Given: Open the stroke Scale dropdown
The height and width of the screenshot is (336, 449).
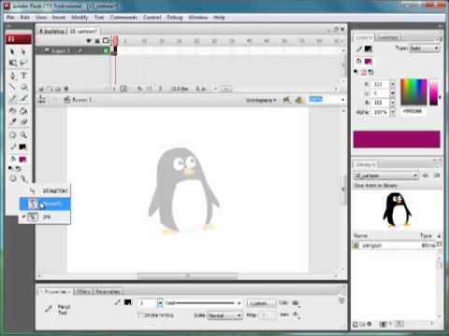Looking at the screenshot, I should pos(224,315).
